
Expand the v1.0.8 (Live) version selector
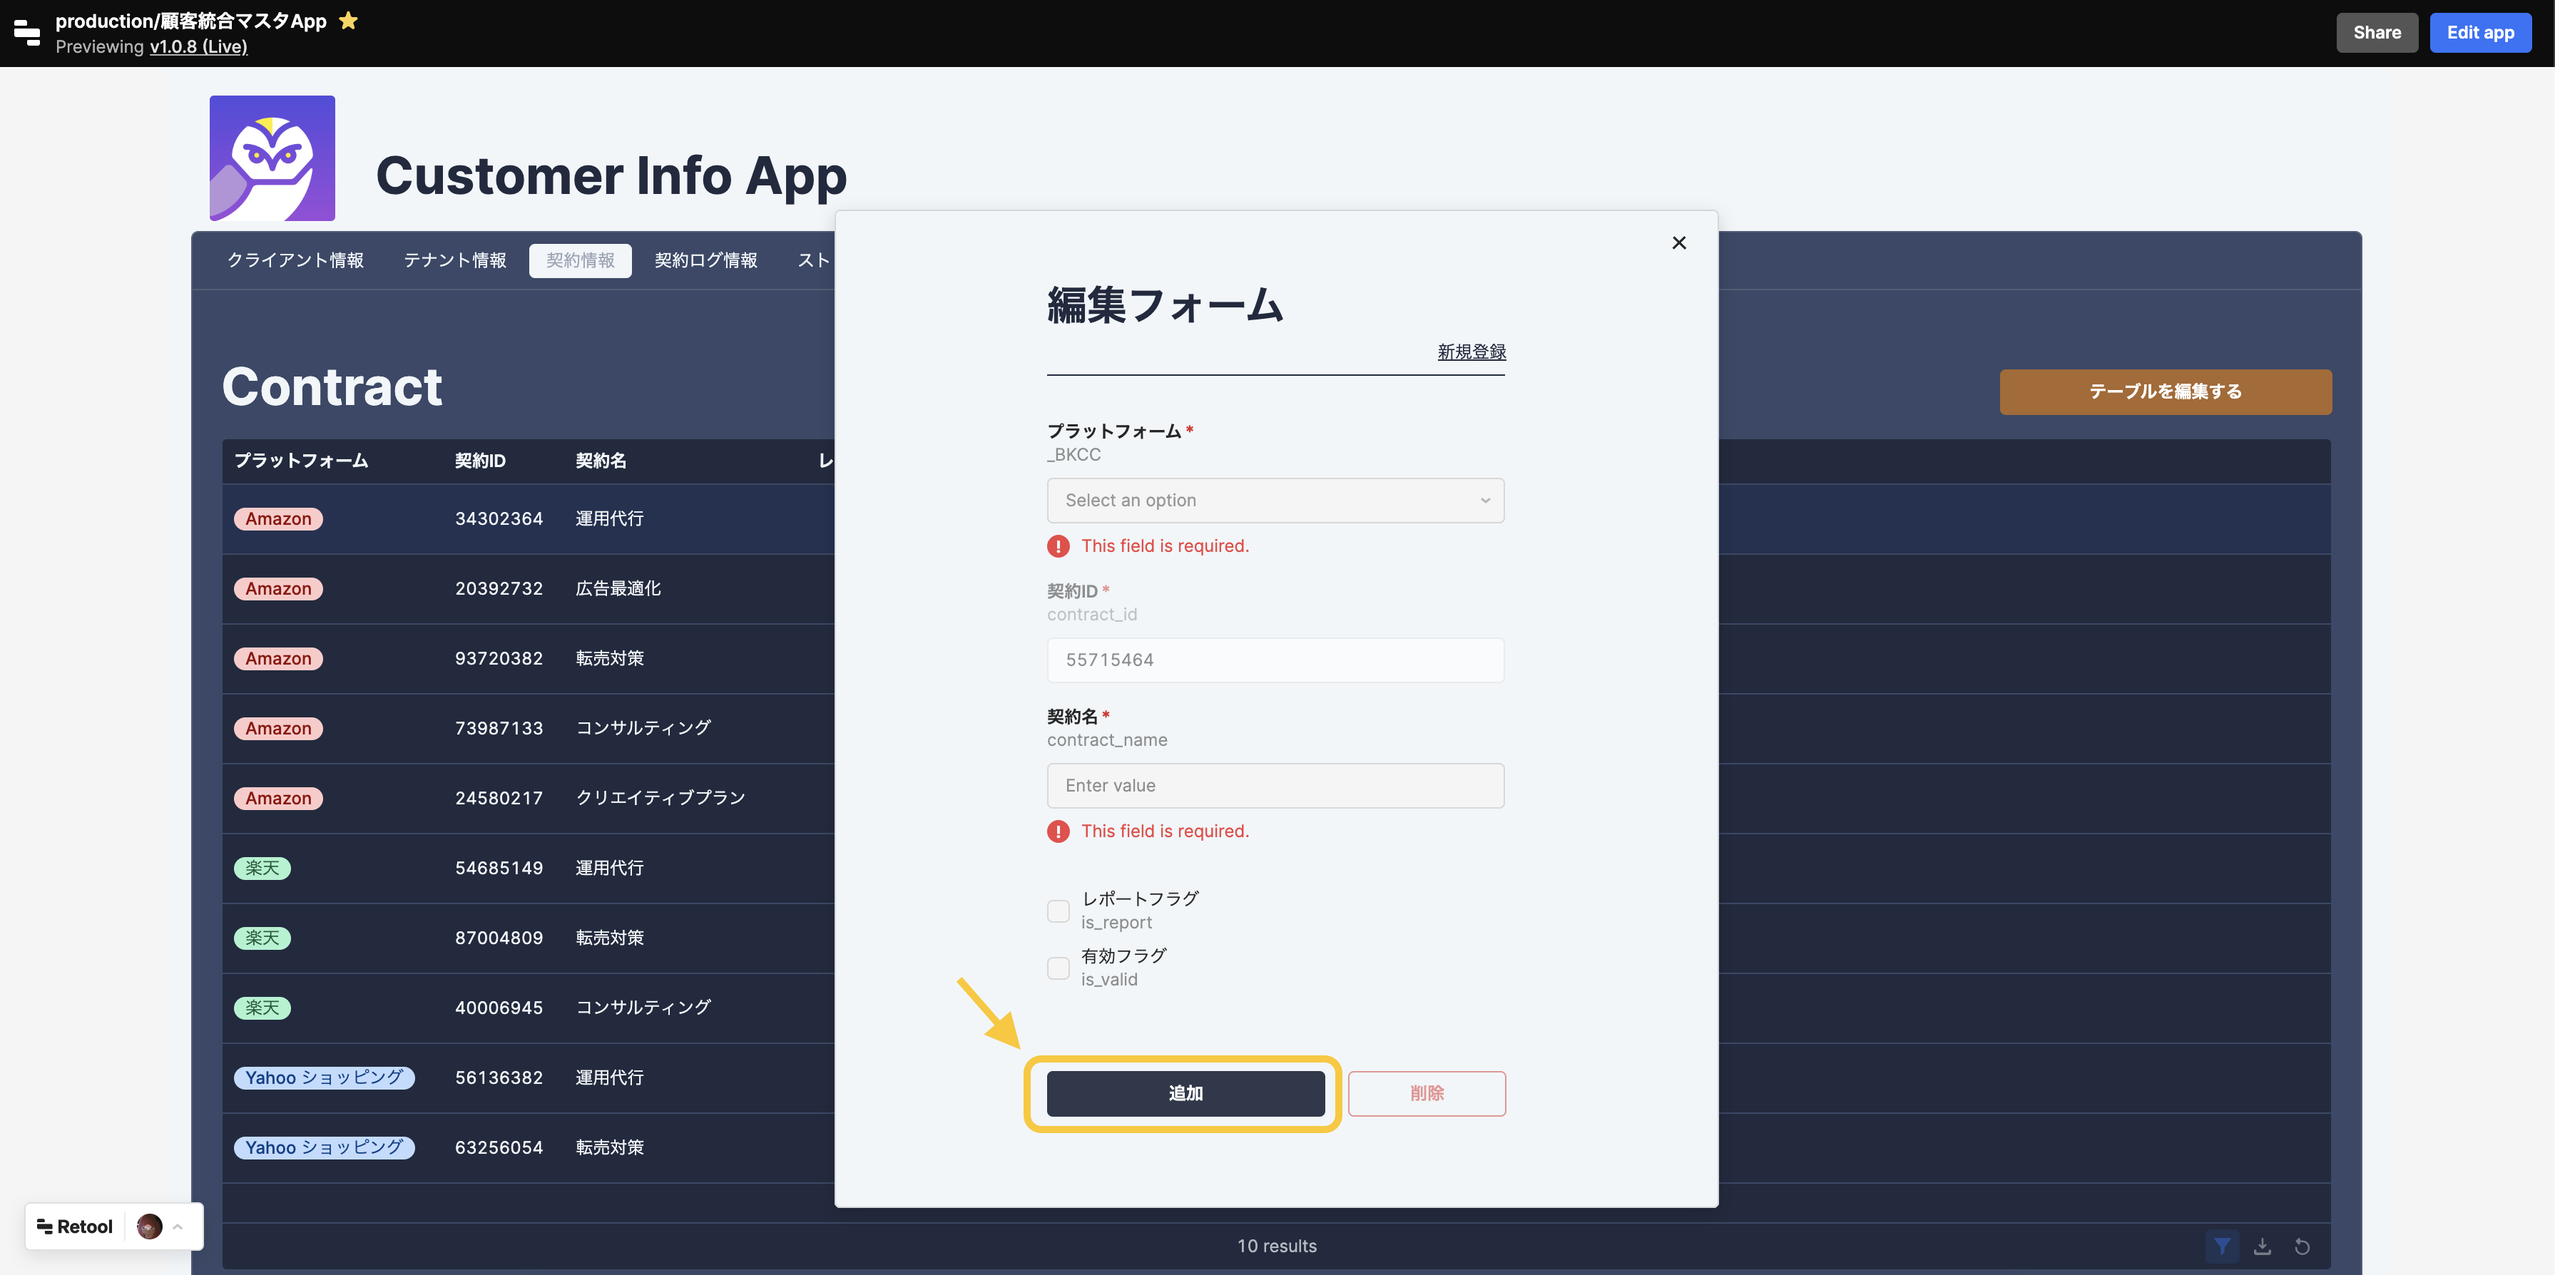pos(198,46)
